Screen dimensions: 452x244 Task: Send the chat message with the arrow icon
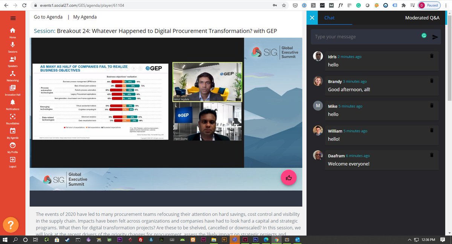(x=435, y=37)
